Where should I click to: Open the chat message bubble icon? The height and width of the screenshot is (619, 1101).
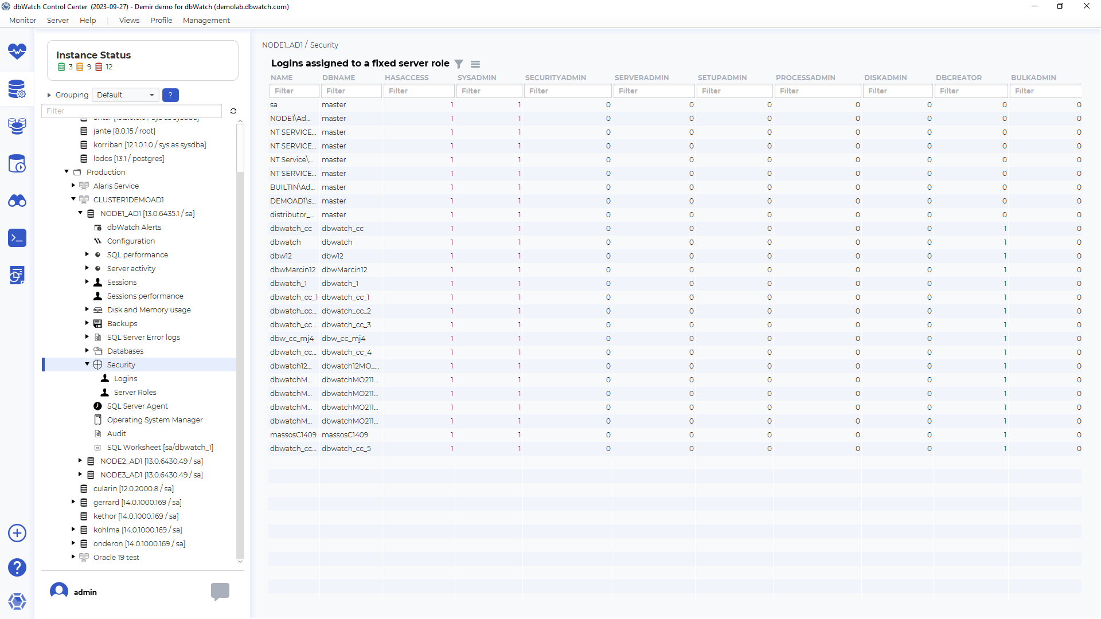pyautogui.click(x=220, y=591)
